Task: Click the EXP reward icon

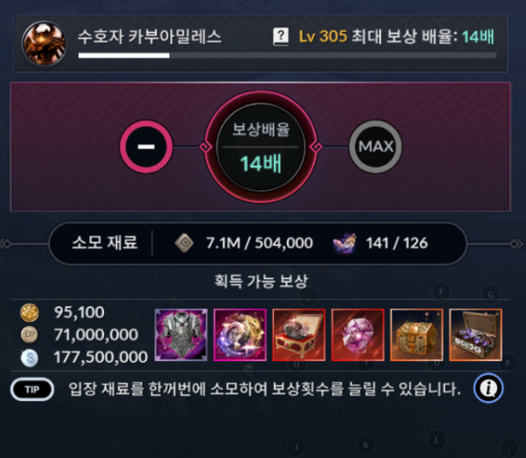Action: point(30,334)
